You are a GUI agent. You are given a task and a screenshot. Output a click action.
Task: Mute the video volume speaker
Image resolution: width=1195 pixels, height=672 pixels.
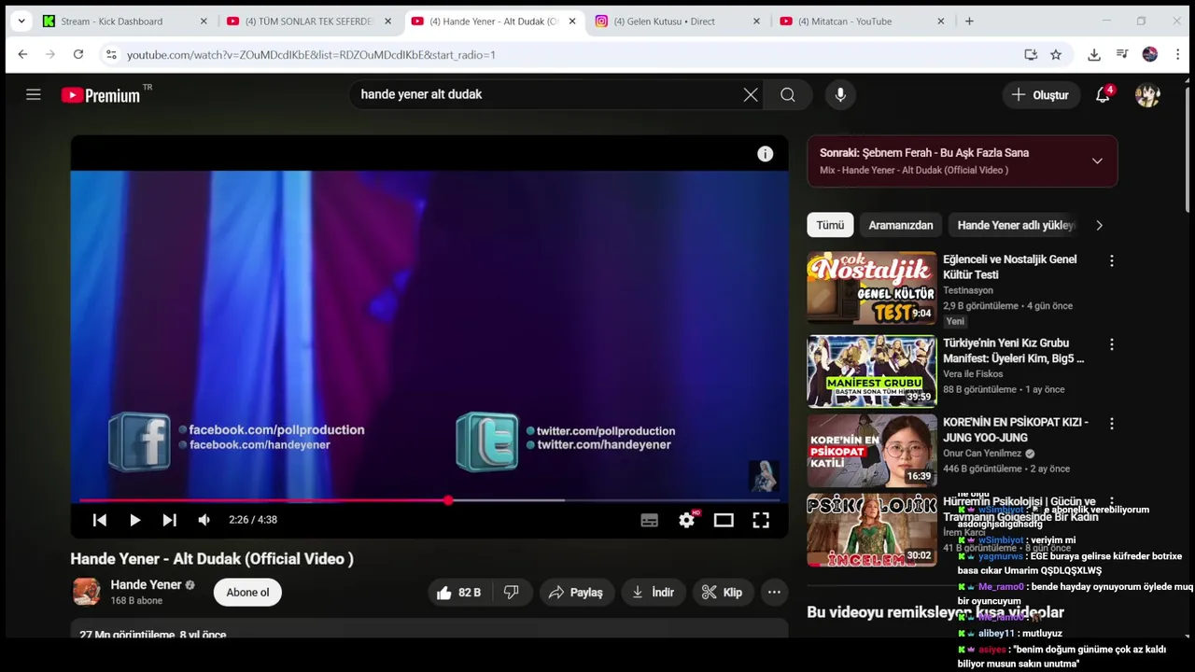click(204, 520)
